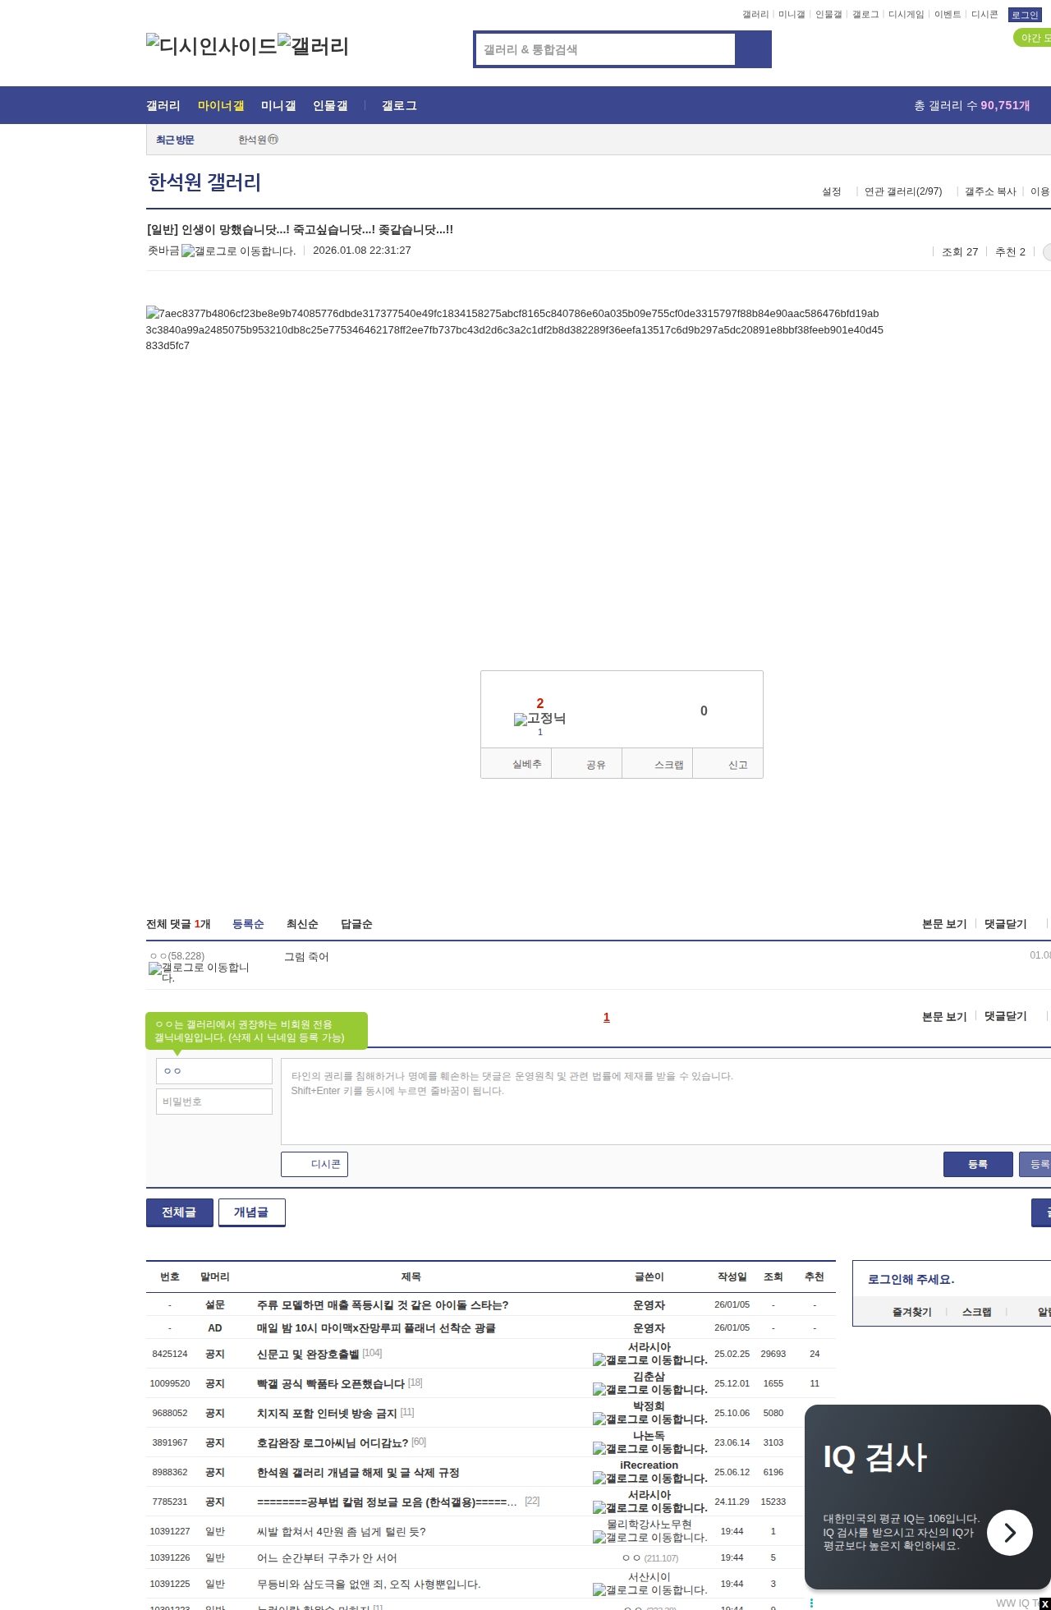The image size is (1051, 1610).
Task: Open the 미니갤 navigation item
Action: point(278,106)
